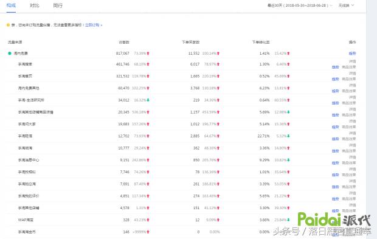Open 详情 for the 7,746 visitors row

pyautogui.click(x=352, y=169)
